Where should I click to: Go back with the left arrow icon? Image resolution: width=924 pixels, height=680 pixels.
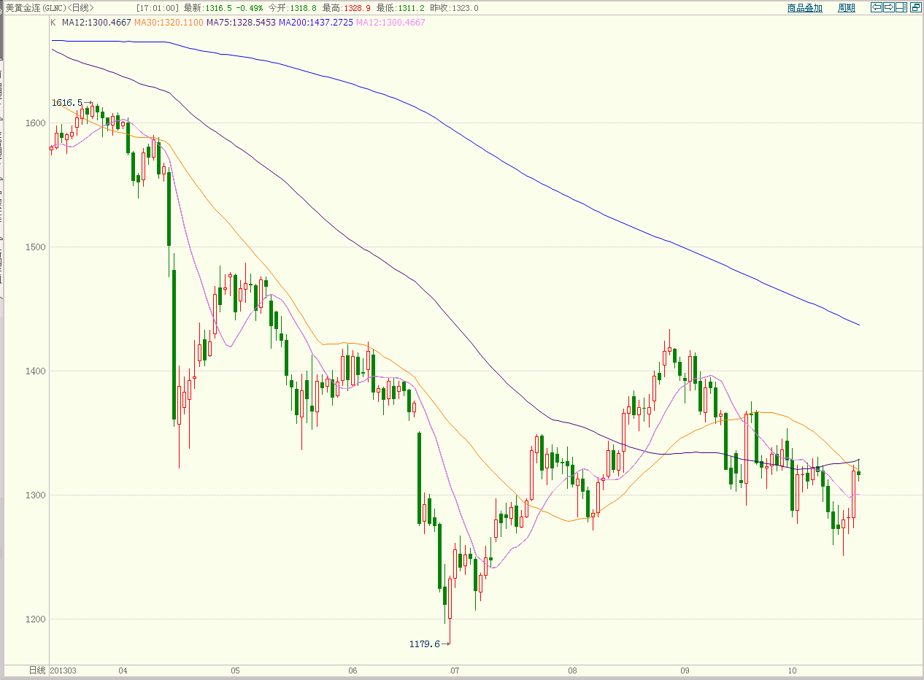coord(877,7)
